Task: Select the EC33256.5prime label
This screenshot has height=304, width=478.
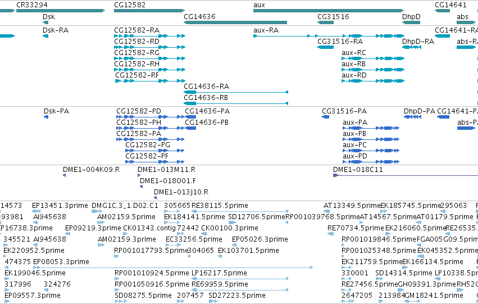Action: 194,240
